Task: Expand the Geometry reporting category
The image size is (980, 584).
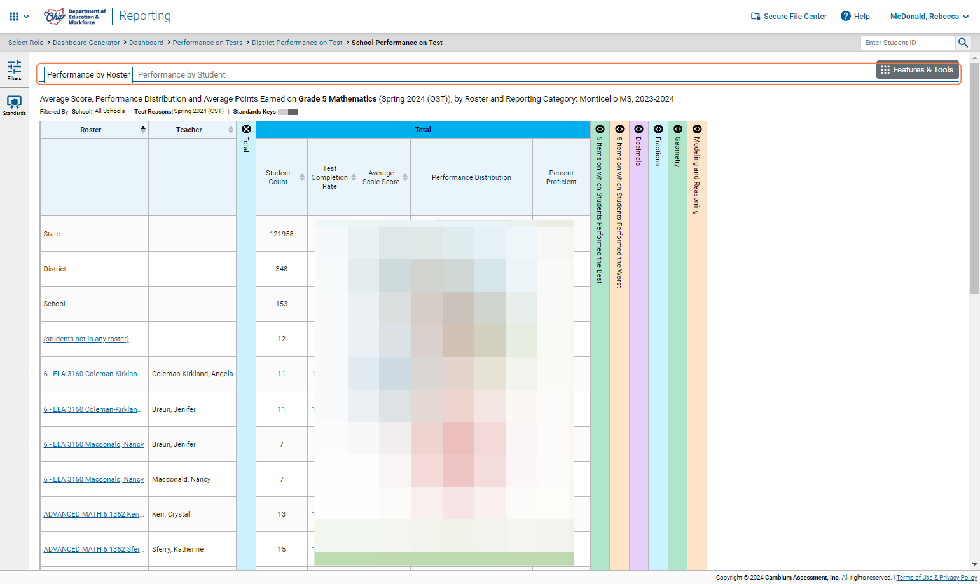Action: pos(677,129)
